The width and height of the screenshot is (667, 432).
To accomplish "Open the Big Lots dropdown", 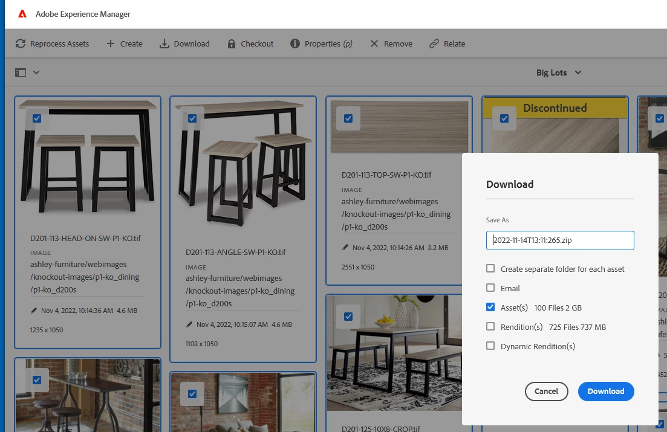I will click(x=559, y=73).
